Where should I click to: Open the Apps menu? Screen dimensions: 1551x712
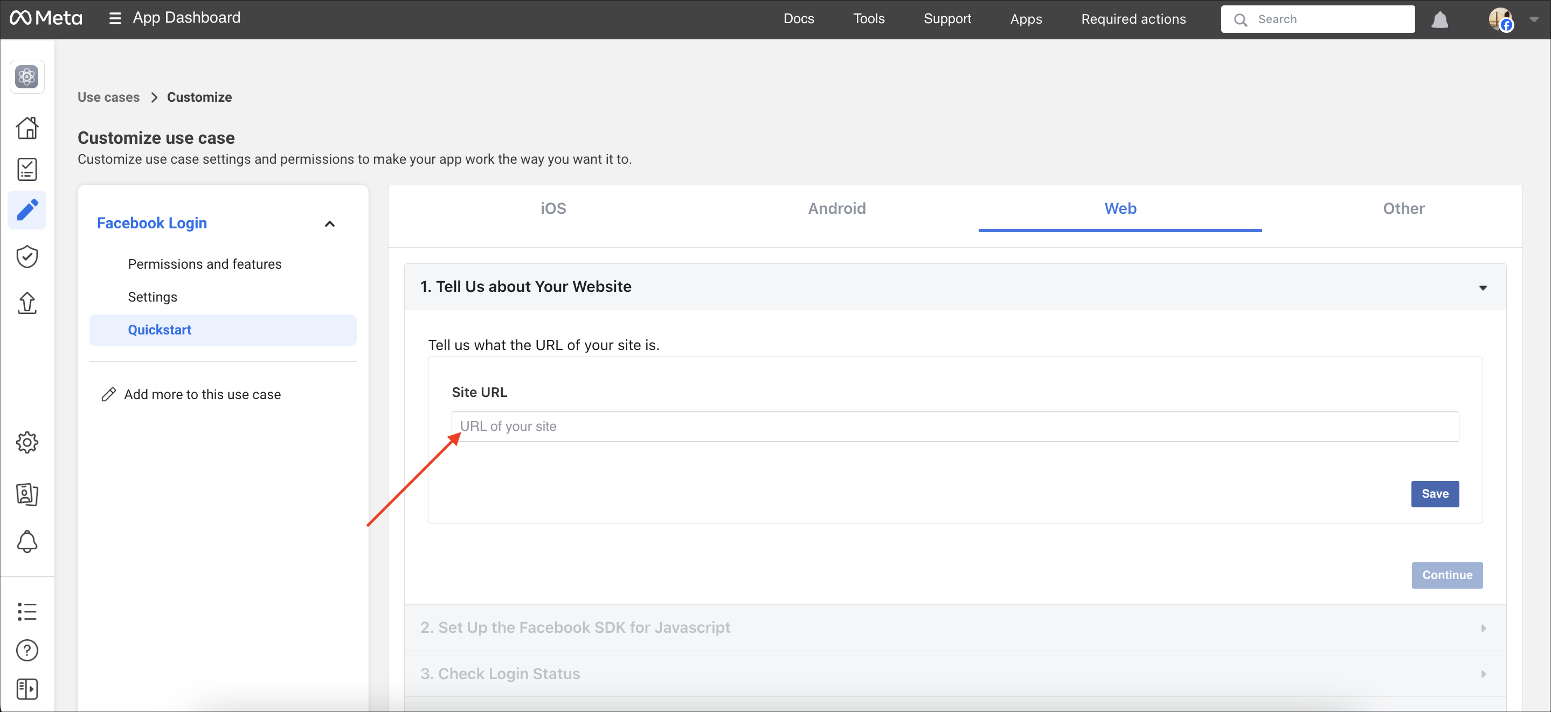1026,19
